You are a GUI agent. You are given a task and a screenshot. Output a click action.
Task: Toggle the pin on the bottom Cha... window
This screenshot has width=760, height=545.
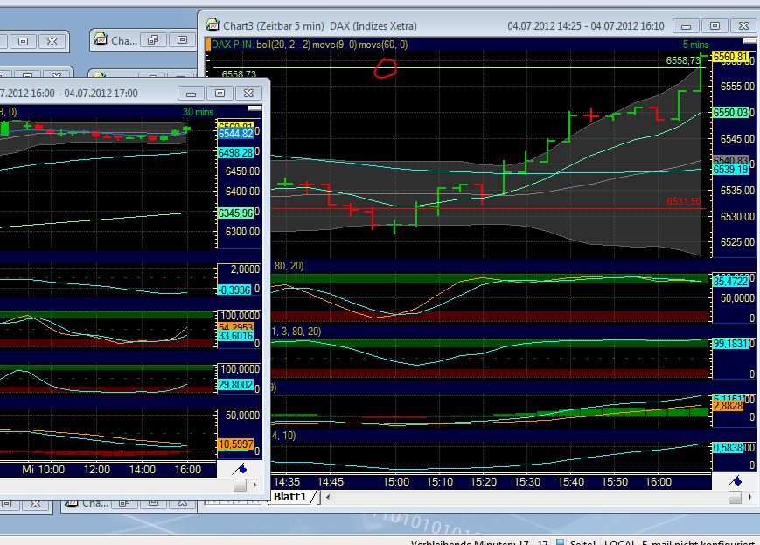tap(123, 503)
